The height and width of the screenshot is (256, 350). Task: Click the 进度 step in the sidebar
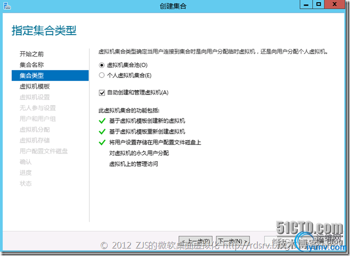(x=26, y=173)
